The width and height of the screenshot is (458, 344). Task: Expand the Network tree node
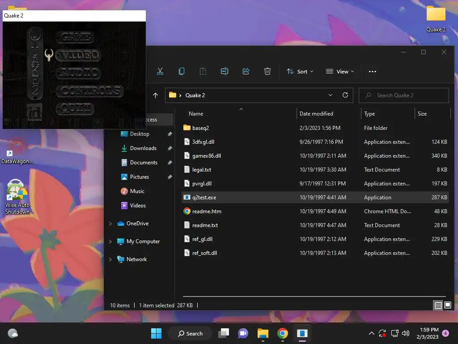(x=110, y=259)
